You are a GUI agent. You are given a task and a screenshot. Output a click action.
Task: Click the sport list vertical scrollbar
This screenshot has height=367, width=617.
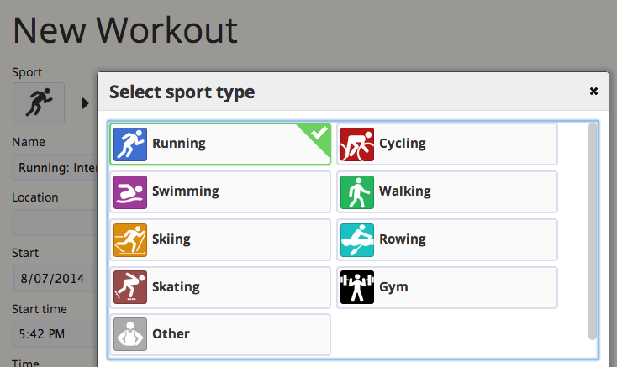[x=593, y=231]
